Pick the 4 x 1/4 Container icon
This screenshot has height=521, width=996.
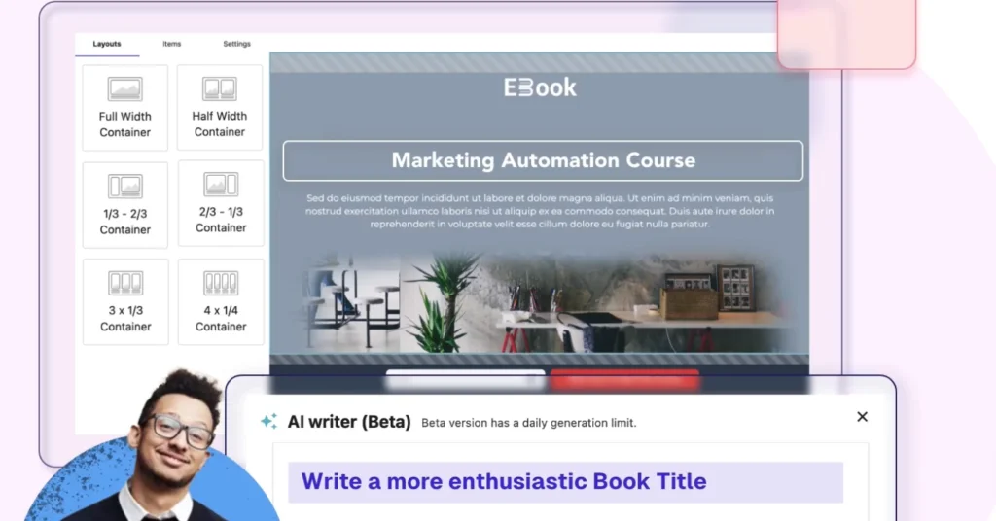point(221,283)
